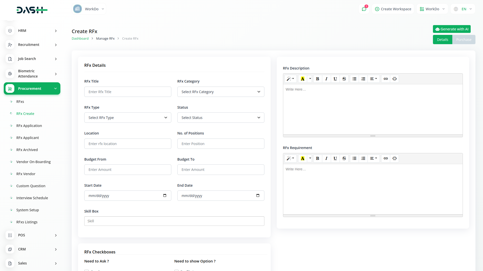This screenshot has height=271, width=483.
Task: Open the RFx Category dropdown
Action: click(221, 92)
